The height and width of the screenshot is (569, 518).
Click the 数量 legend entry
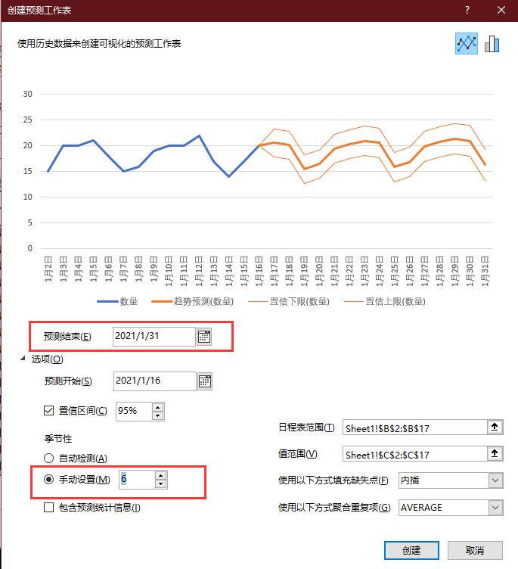click(117, 301)
